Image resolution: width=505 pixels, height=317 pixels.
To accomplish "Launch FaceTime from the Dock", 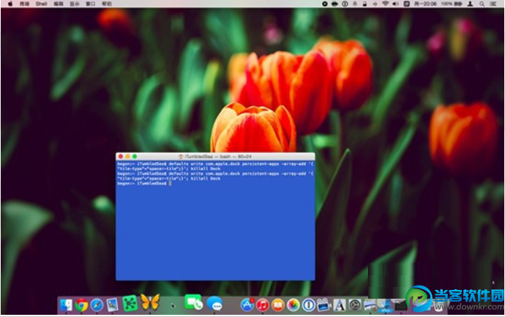I will [193, 302].
